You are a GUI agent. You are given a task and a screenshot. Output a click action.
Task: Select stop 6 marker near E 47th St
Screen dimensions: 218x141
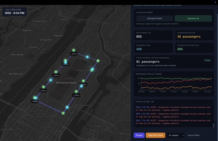click(x=63, y=113)
